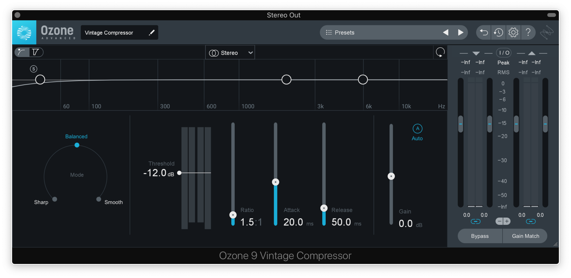This screenshot has height=278, width=571.
Task: Enable Auto gain mode
Action: pos(417,129)
